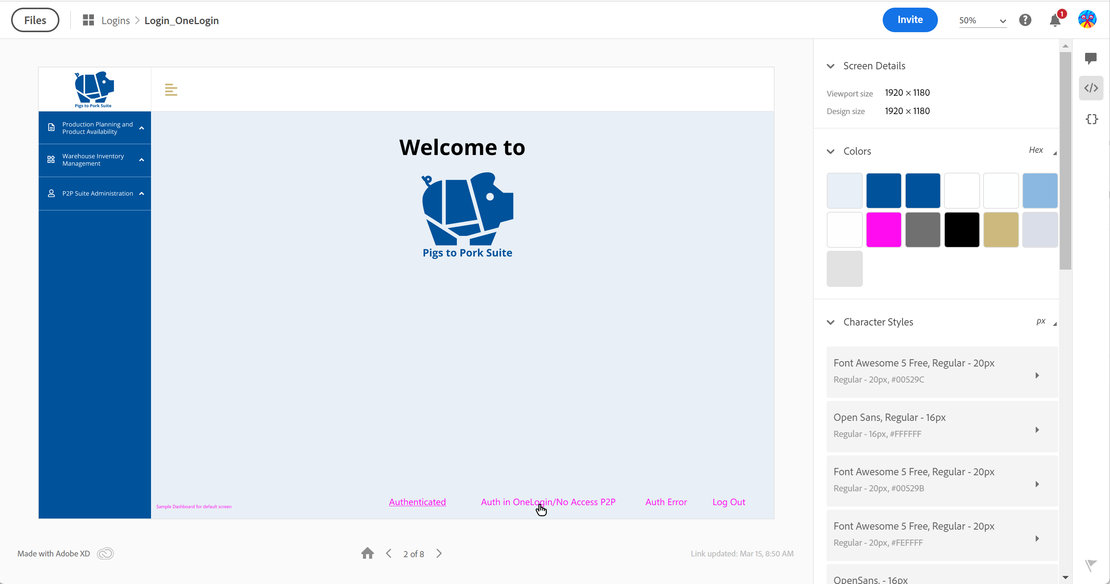Click the hamburger menu icon in the prototype
This screenshot has height=584, width=1110.
pyautogui.click(x=171, y=90)
